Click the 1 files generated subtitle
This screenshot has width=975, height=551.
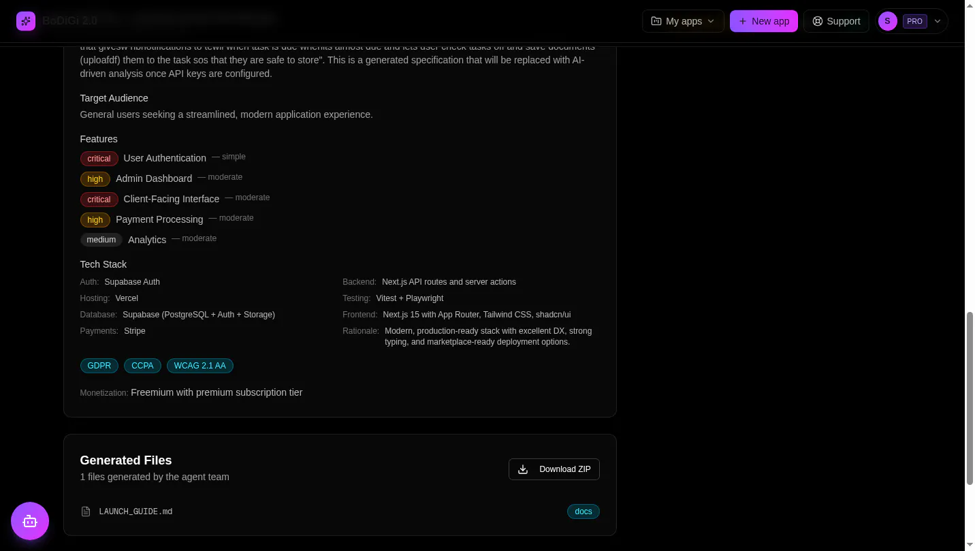click(155, 477)
